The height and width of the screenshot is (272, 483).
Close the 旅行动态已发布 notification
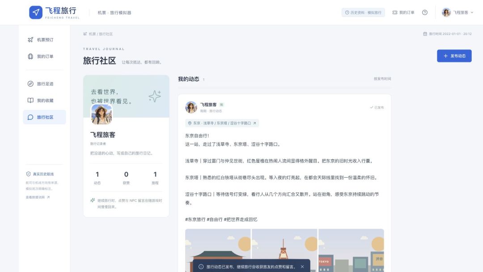pyautogui.click(x=302, y=267)
